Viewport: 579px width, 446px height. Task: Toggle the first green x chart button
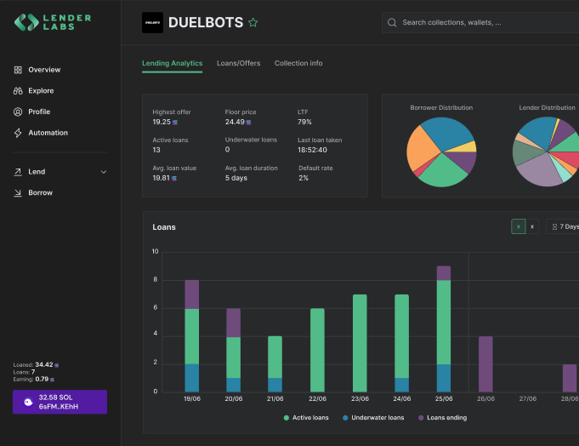click(x=518, y=226)
